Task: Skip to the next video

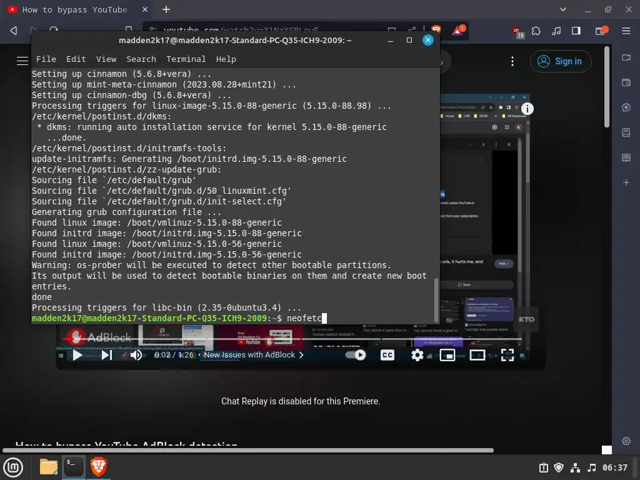Action: click(106, 355)
